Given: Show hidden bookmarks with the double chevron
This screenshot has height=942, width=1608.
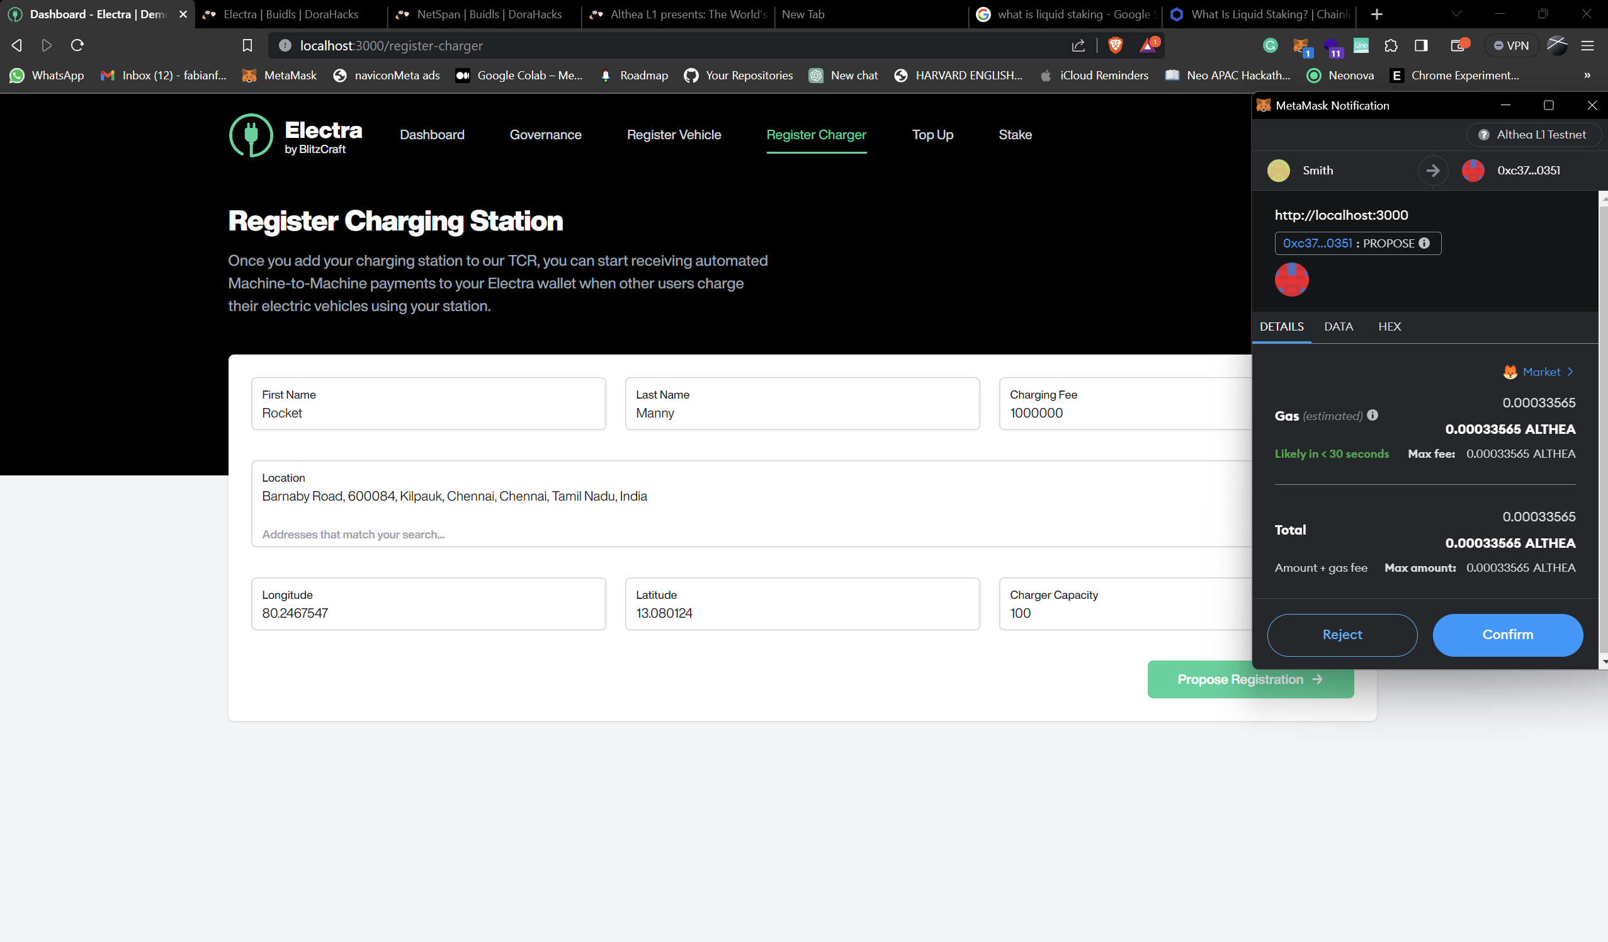Looking at the screenshot, I should pos(1587,76).
